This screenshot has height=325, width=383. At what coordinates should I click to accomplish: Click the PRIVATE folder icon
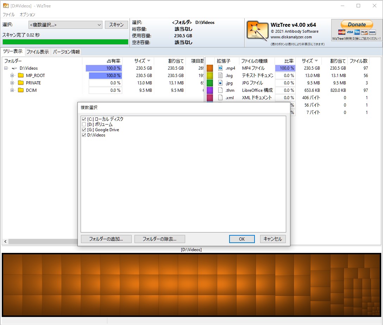[21, 83]
